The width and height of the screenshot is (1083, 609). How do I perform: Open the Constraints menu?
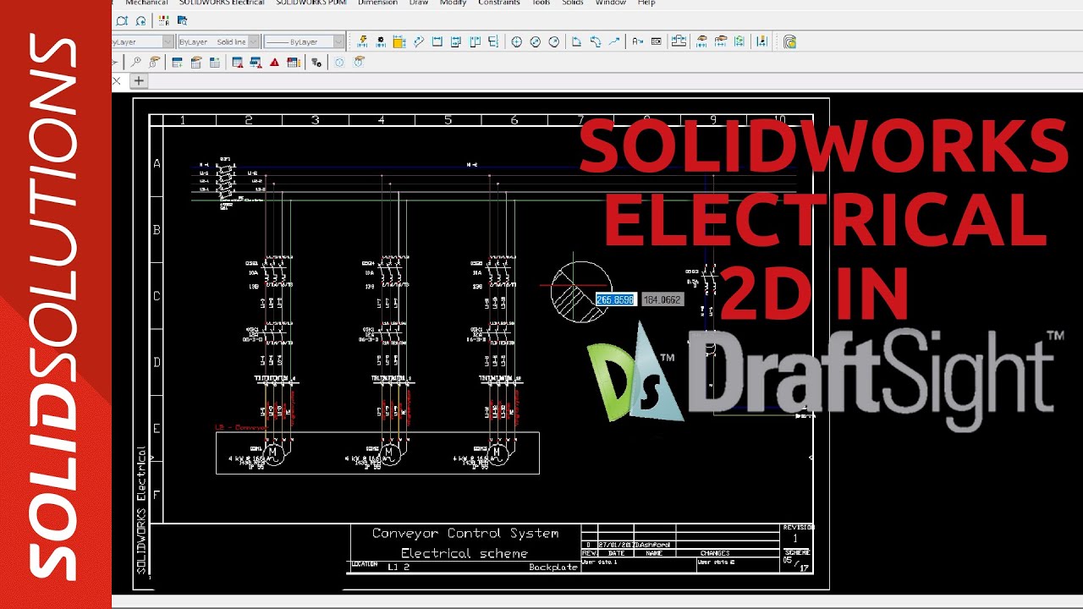click(498, 3)
